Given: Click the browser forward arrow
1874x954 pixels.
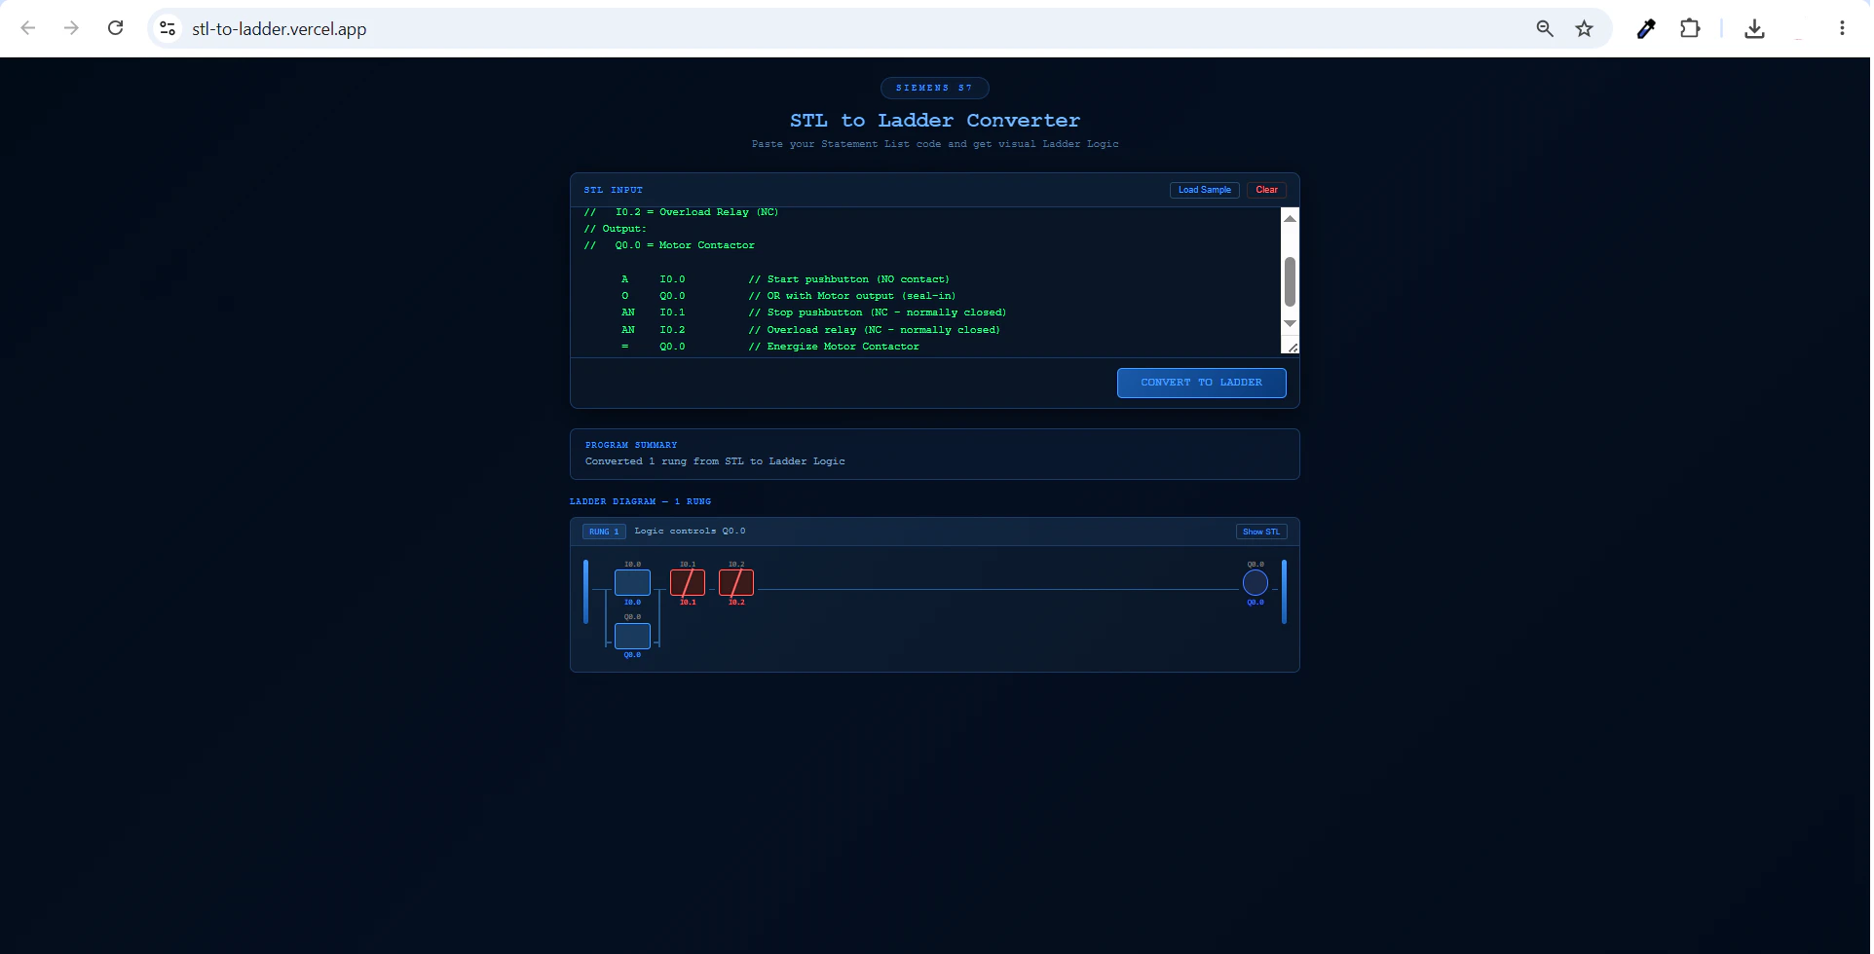Looking at the screenshot, I should pos(71,28).
